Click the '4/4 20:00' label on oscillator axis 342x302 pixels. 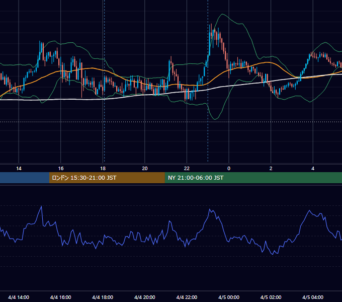point(145,297)
